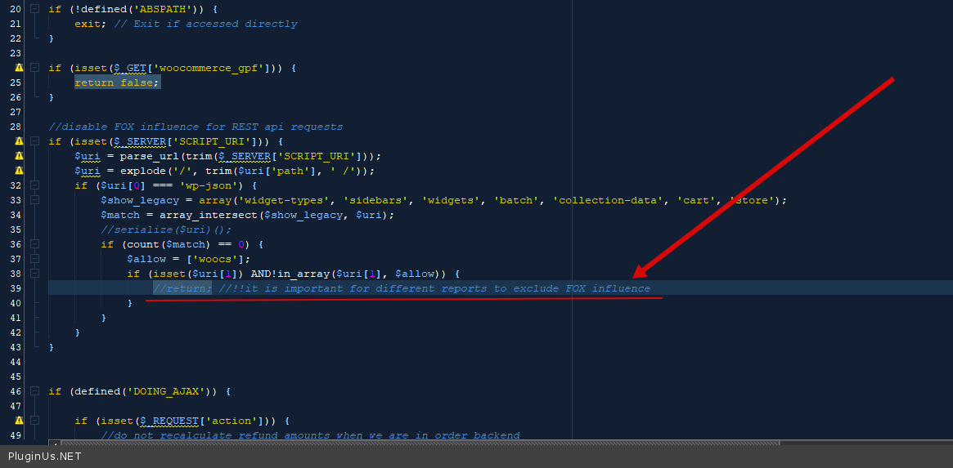This screenshot has width=953, height=468.
Task: Click the warning icon beside isset($_SERVER['SCRIPT_URI'])
Action: pos(18,141)
